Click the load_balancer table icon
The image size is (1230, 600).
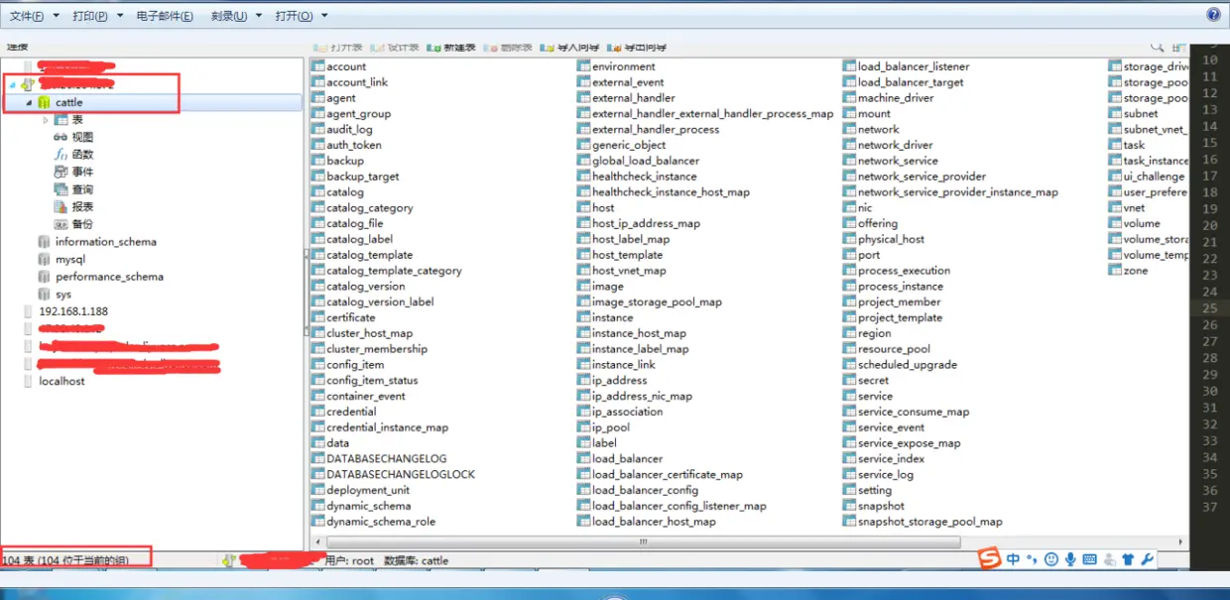point(584,459)
